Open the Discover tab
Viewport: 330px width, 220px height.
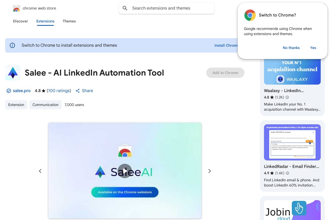20,21
